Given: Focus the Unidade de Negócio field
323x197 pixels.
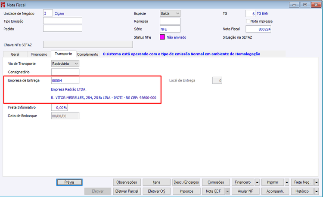Looking at the screenshot, I should (x=48, y=13).
